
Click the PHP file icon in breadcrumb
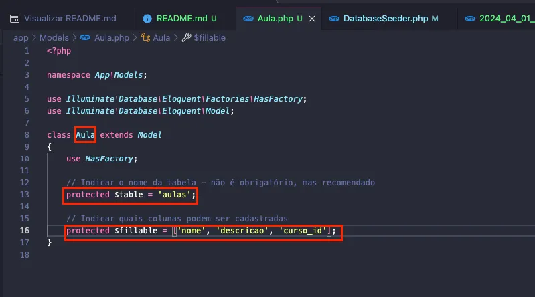click(x=85, y=37)
